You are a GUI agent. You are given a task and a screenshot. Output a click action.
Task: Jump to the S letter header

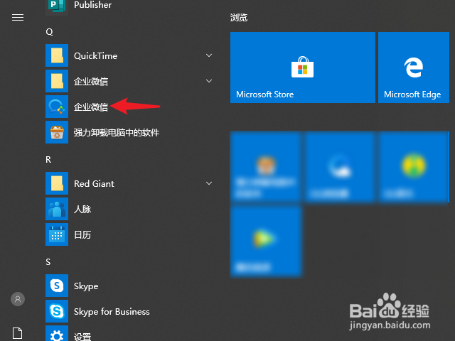pyautogui.click(x=48, y=262)
